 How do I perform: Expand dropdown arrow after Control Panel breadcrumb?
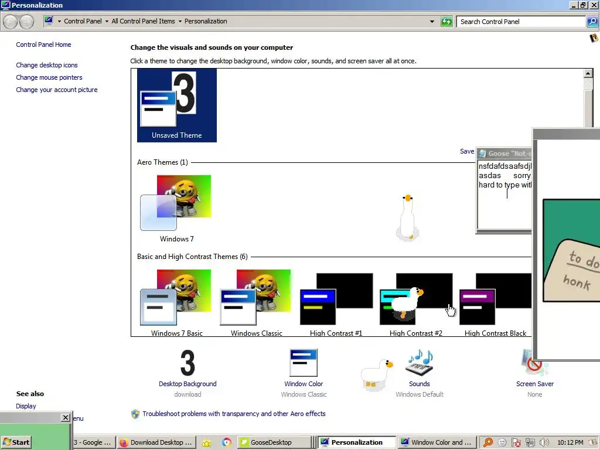(107, 22)
